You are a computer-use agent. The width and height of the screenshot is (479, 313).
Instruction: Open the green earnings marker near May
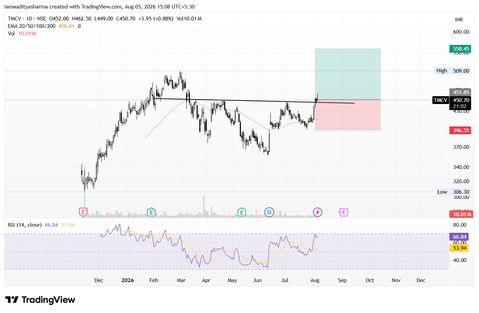242,212
